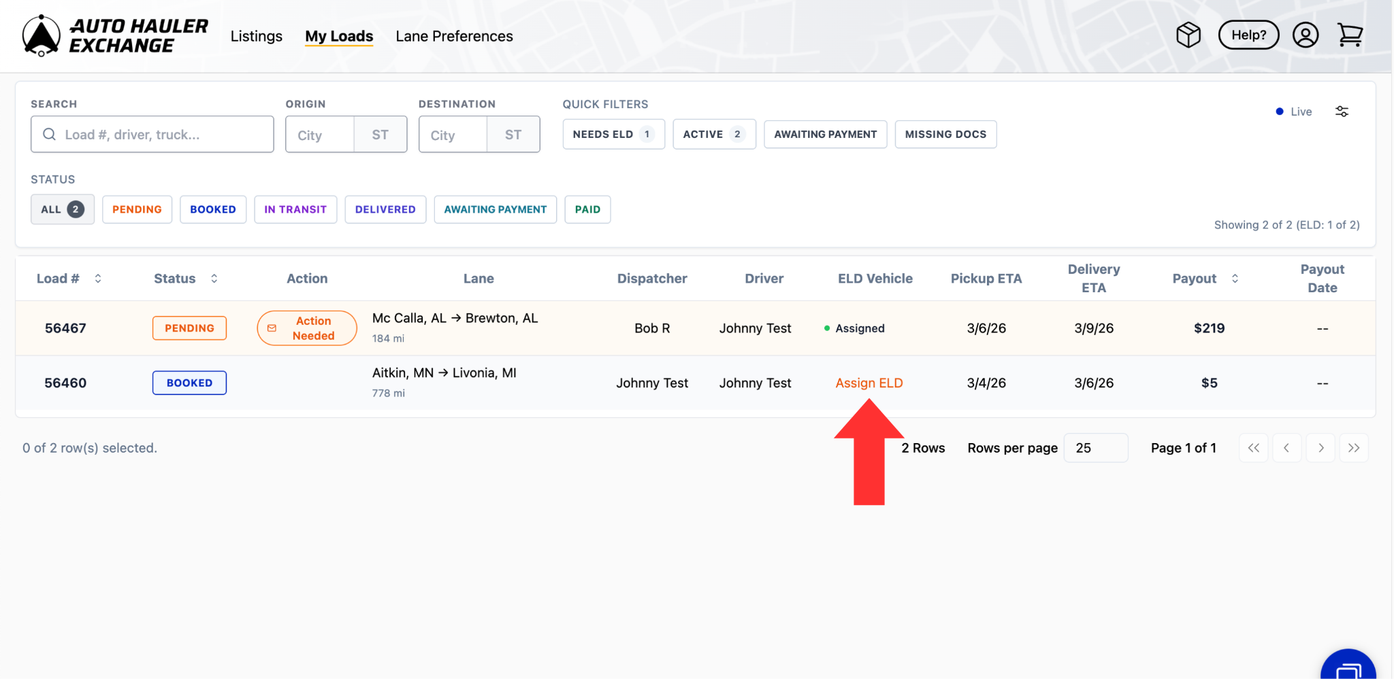1394x679 pixels.
Task: Toggle the Needs ELD quick filter
Action: (x=613, y=135)
